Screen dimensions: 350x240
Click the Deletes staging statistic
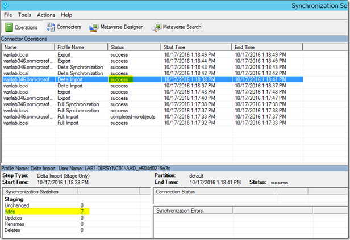tap(13, 230)
